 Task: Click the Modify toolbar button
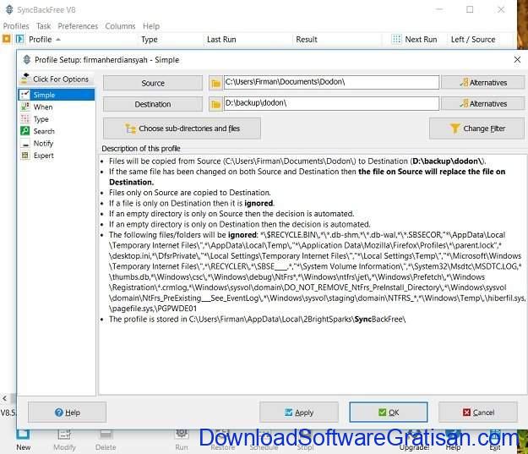pyautogui.click(x=64, y=441)
